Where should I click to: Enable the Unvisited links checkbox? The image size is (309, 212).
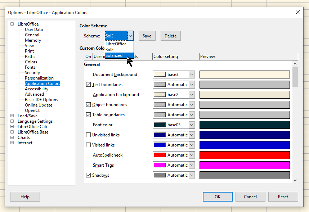click(89, 135)
